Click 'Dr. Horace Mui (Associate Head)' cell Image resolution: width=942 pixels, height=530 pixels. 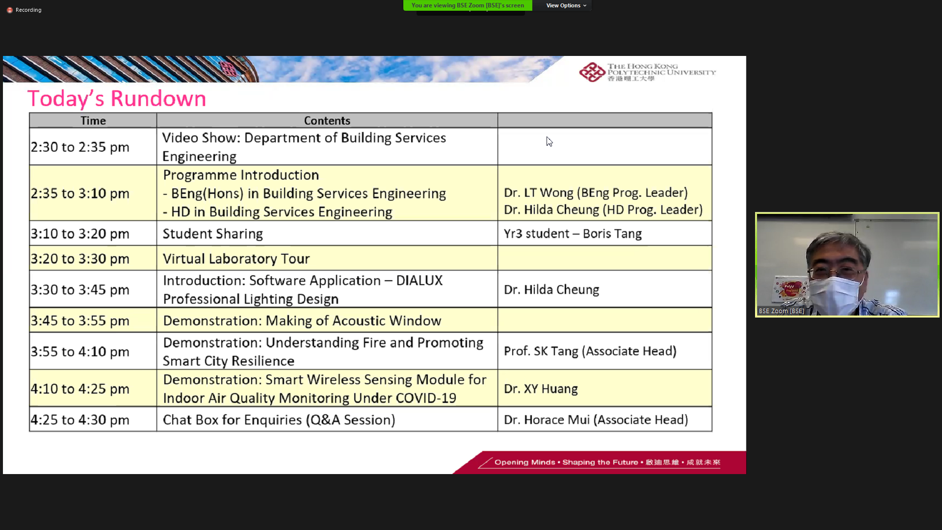596,420
